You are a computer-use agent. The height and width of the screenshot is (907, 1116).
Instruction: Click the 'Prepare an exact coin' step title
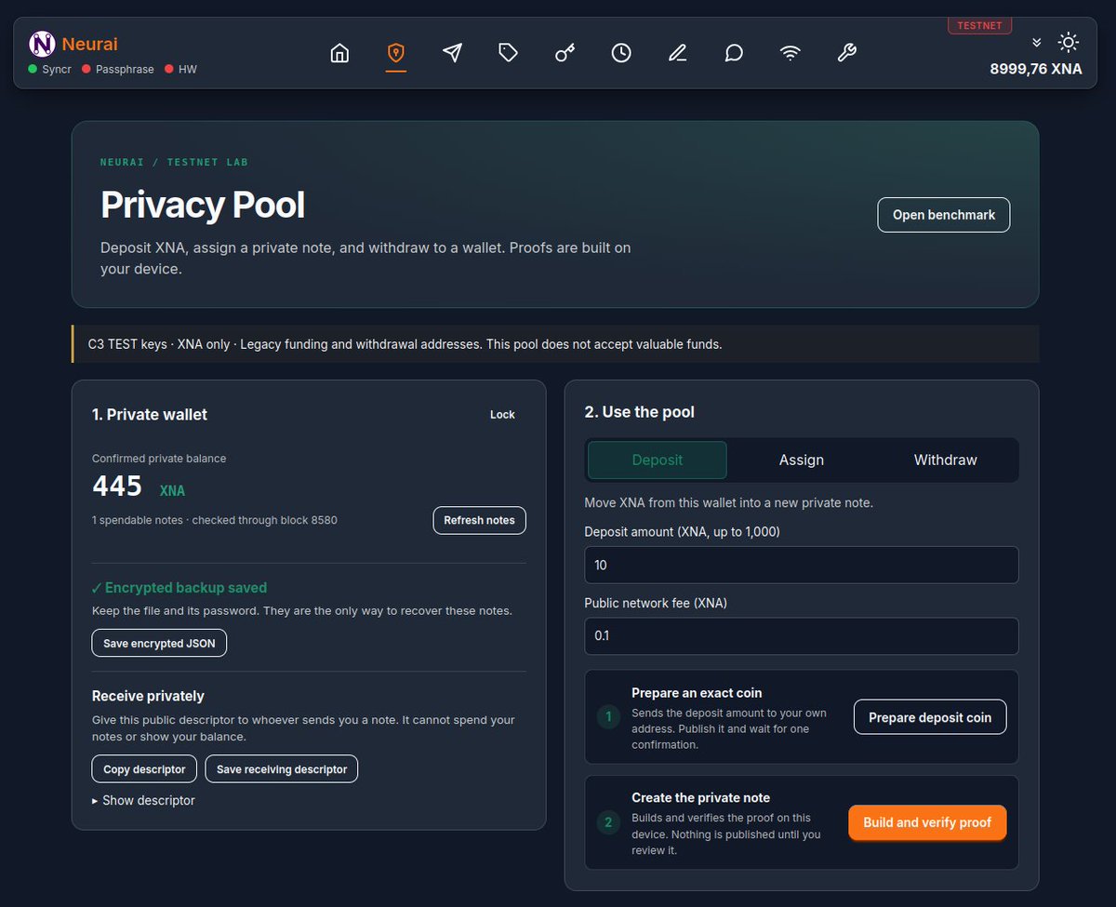697,693
